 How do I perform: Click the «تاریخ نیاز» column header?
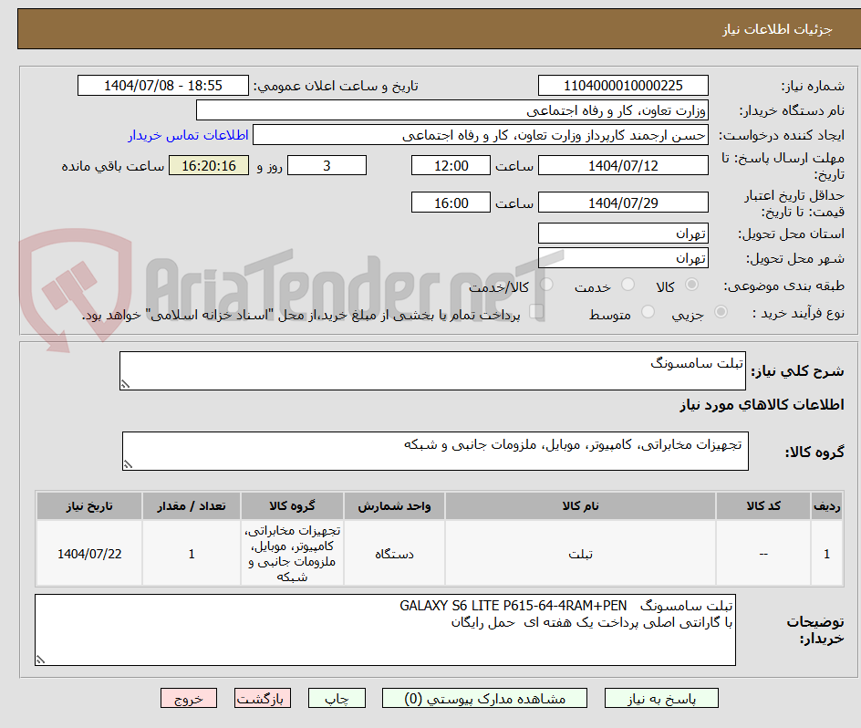pos(88,505)
